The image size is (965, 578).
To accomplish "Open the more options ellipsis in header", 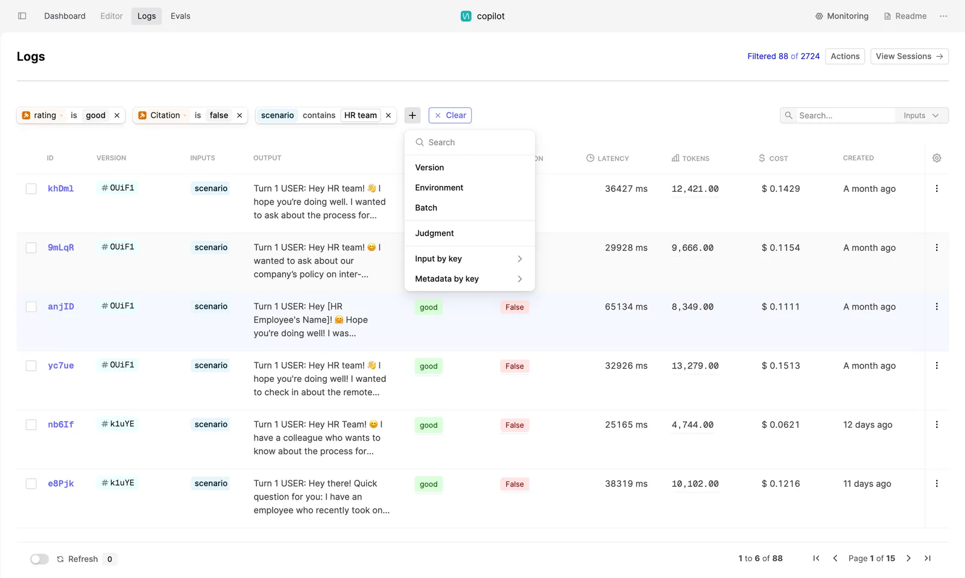I will click(x=943, y=16).
